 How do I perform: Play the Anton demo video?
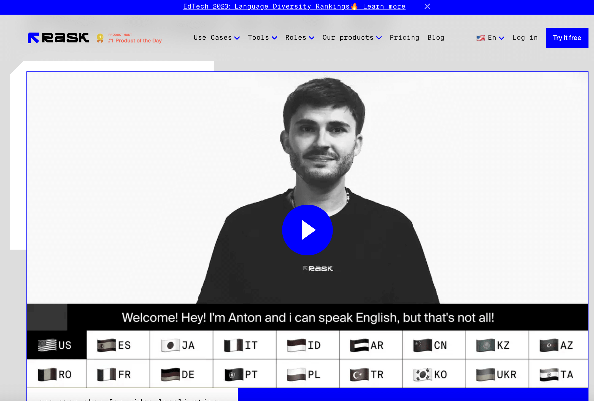(307, 230)
